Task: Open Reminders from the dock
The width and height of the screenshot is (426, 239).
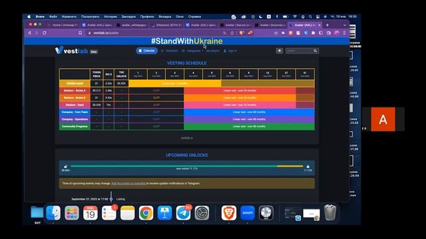Action: point(108,212)
